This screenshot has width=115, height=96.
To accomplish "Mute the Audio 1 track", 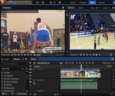I will [34, 80].
